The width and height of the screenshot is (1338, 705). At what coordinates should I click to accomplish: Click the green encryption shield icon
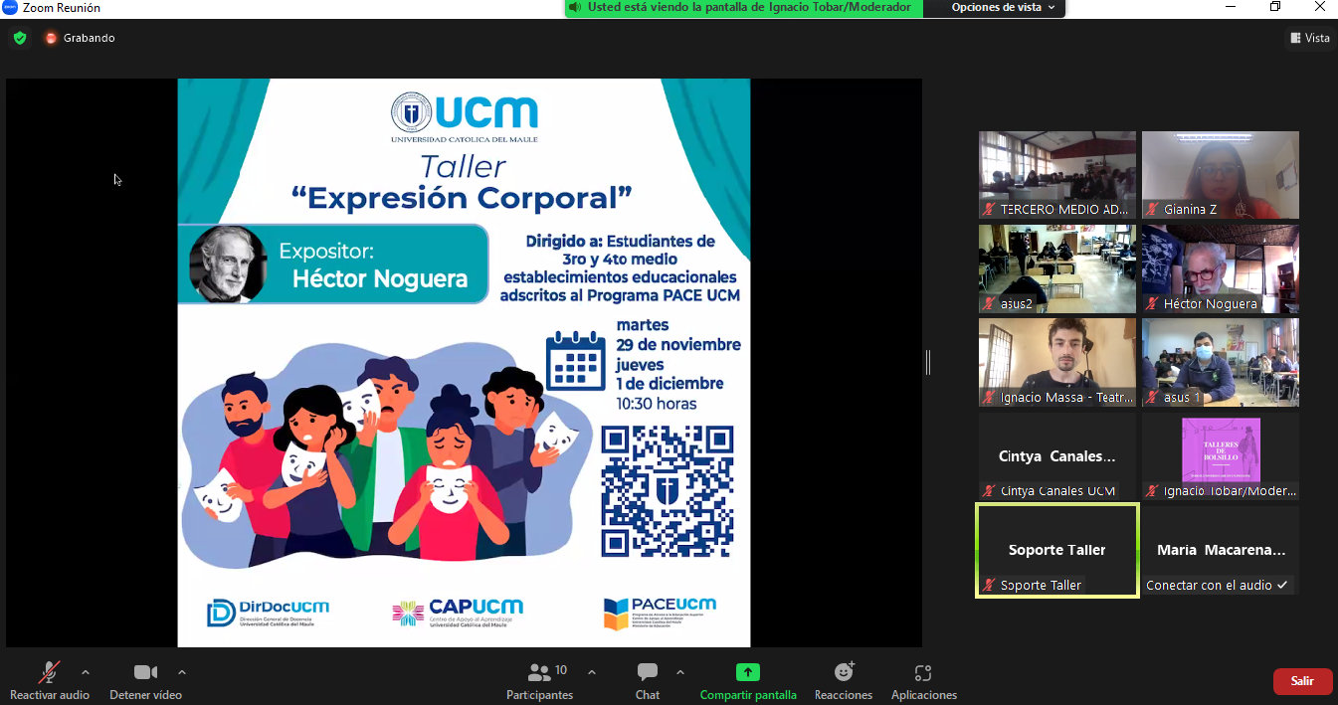point(20,38)
